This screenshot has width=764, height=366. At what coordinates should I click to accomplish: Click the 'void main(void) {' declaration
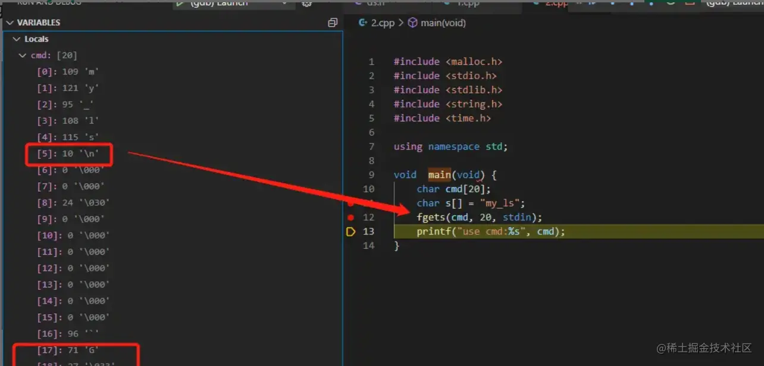pyautogui.click(x=445, y=175)
